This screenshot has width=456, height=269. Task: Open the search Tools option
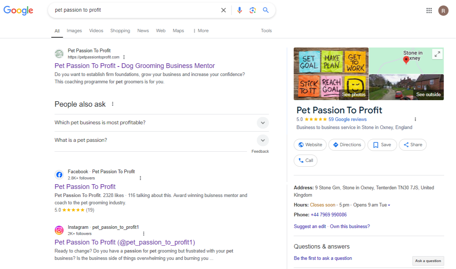266,31
